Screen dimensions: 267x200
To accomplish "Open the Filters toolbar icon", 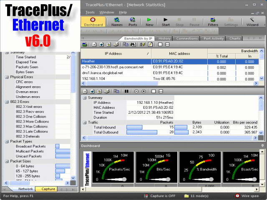I will tap(213, 22).
